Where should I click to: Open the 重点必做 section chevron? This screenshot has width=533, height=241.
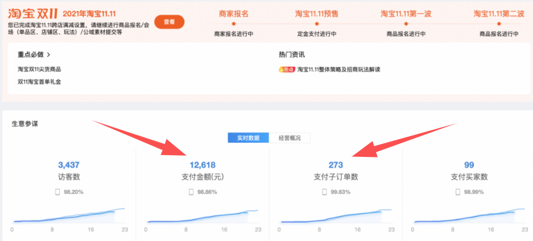[49, 54]
